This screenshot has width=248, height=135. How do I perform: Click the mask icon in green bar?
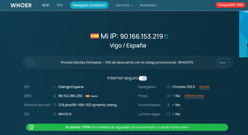tap(31, 127)
